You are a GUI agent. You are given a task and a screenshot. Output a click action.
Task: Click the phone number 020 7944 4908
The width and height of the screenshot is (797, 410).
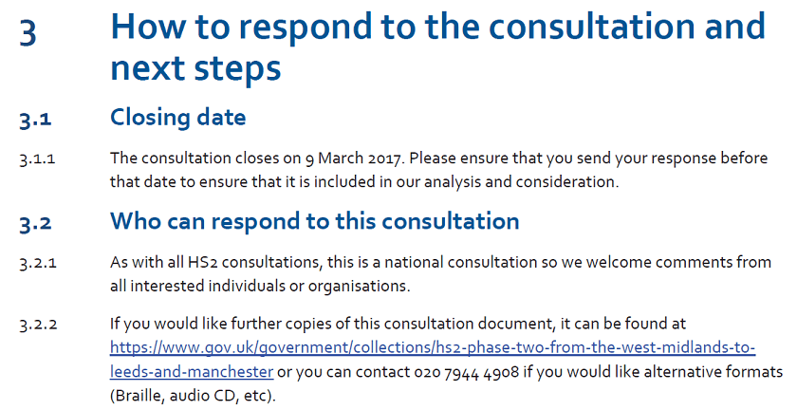coord(467,372)
